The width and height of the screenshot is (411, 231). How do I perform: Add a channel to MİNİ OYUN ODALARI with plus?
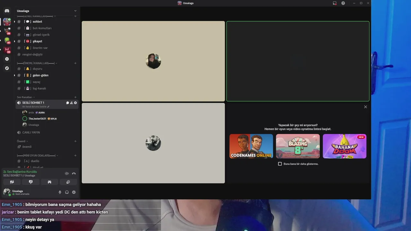(x=75, y=156)
